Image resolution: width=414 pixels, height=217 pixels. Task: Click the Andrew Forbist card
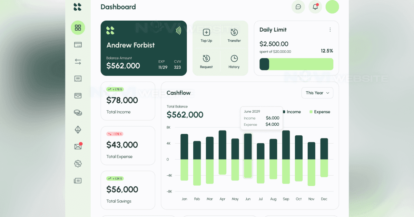144,48
